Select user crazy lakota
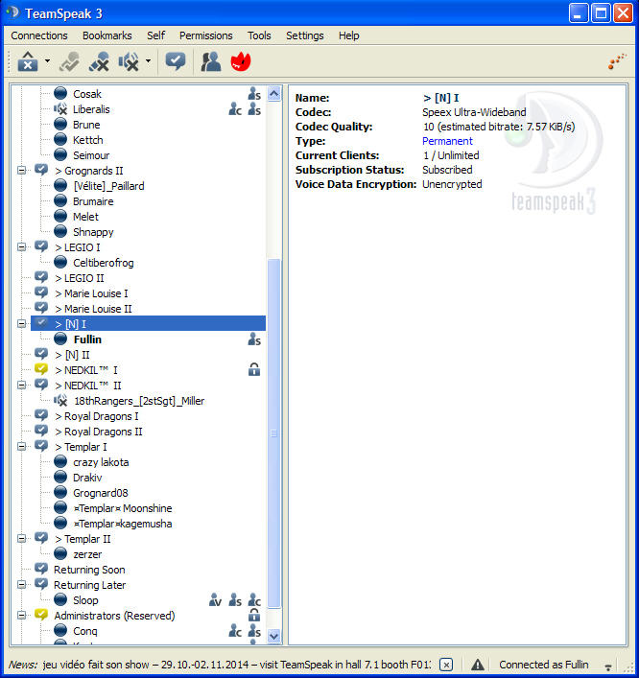The image size is (639, 678). [101, 462]
